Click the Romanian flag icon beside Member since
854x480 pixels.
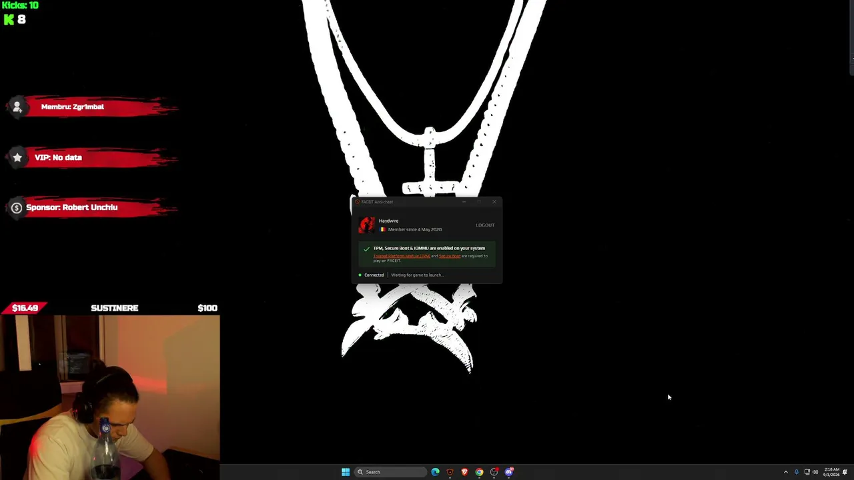382,229
